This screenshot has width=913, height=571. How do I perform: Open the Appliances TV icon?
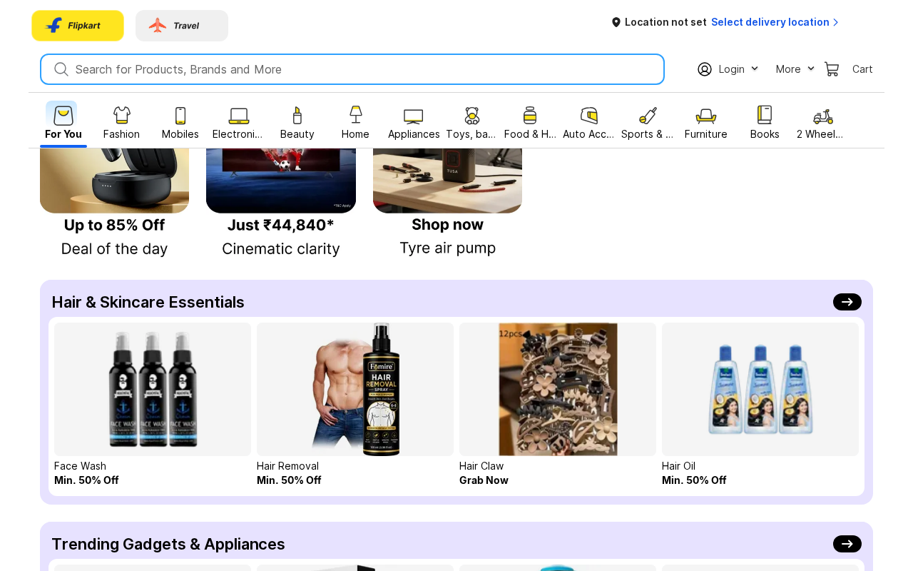[414, 116]
